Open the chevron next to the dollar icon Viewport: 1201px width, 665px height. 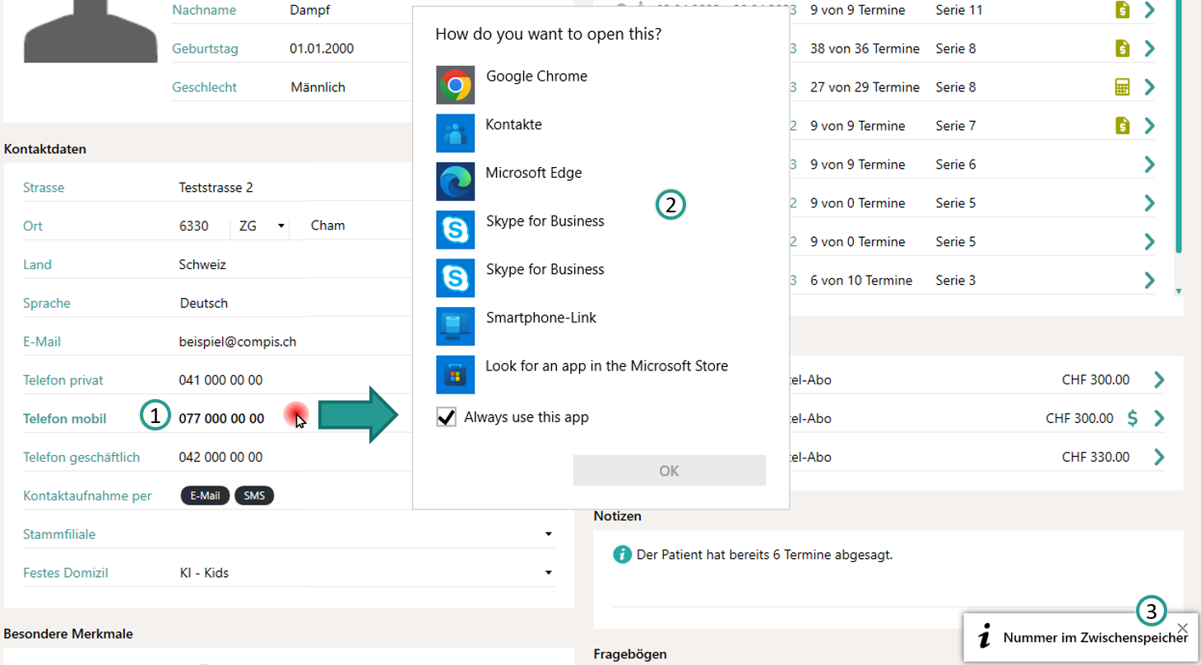point(1159,418)
